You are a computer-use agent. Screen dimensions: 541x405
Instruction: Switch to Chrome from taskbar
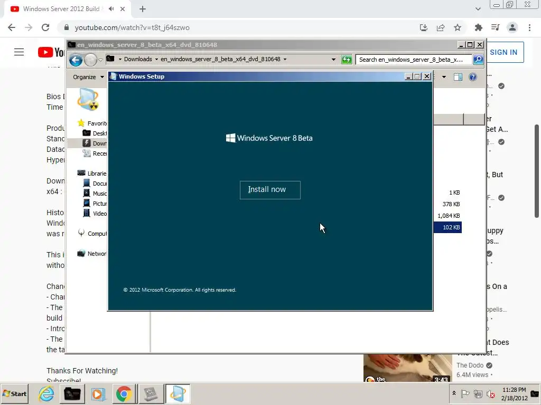[124, 393]
